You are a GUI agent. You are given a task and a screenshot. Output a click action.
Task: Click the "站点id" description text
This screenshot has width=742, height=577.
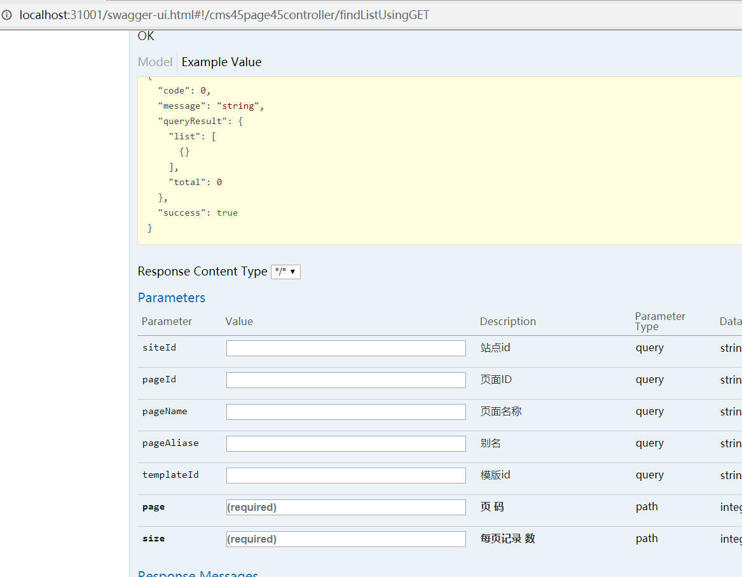point(495,348)
